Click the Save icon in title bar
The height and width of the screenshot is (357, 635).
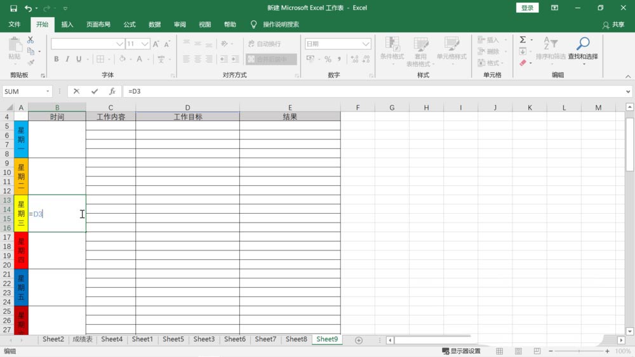pyautogui.click(x=13, y=8)
